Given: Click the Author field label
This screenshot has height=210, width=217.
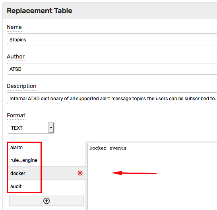Looking at the screenshot, I should coord(15,56).
